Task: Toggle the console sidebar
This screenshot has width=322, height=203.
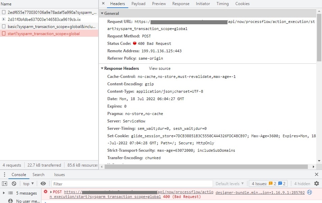Action: pos(4,184)
